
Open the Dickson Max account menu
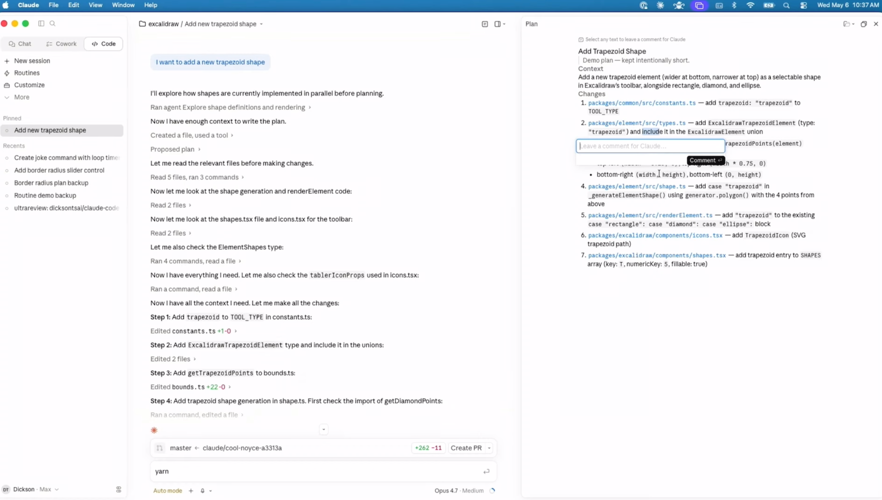[30, 489]
